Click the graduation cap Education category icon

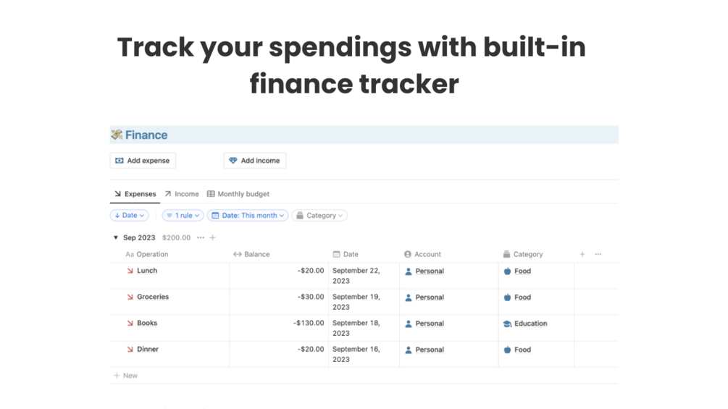click(x=507, y=324)
